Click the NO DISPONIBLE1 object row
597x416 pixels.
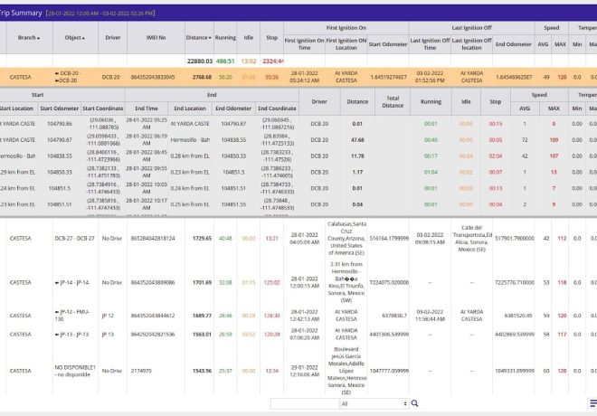tap(75, 371)
